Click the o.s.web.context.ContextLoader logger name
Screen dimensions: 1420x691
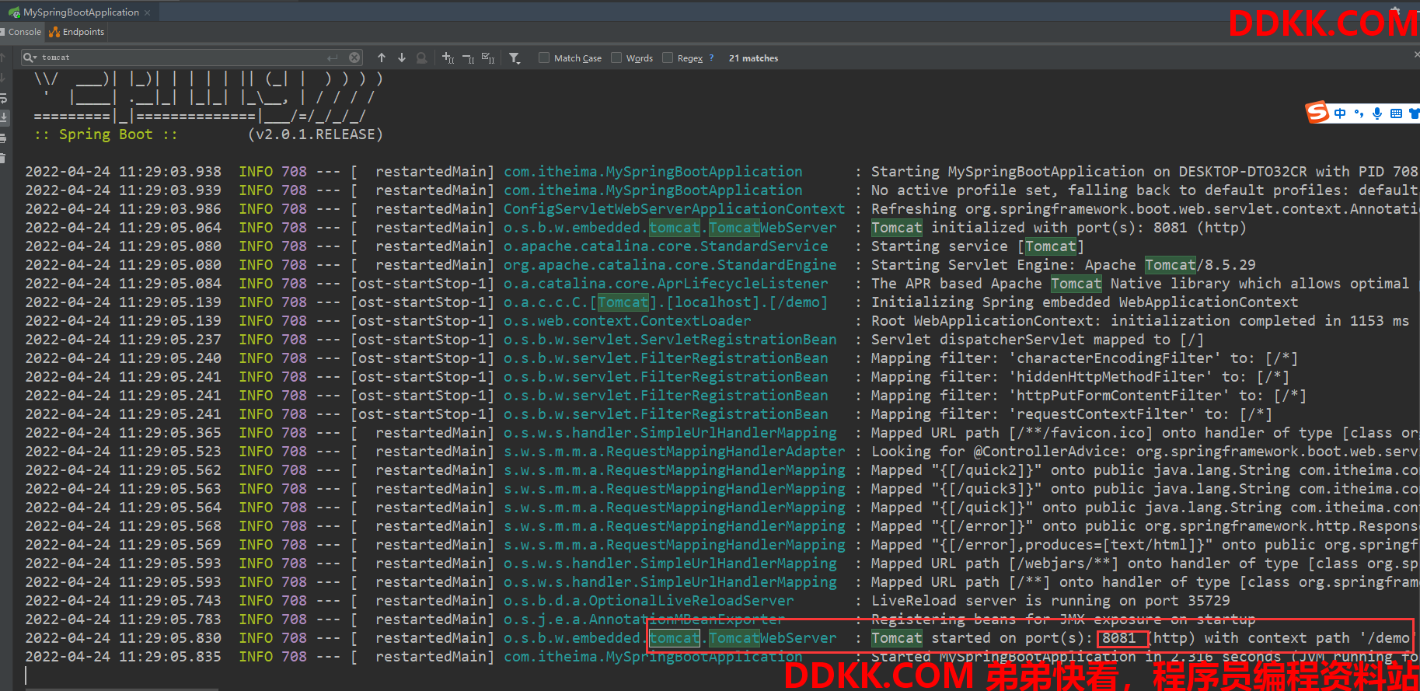(x=627, y=321)
